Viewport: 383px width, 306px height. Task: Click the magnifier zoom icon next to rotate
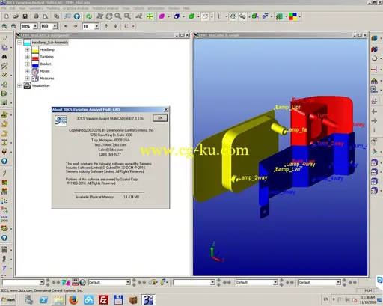(118, 16)
